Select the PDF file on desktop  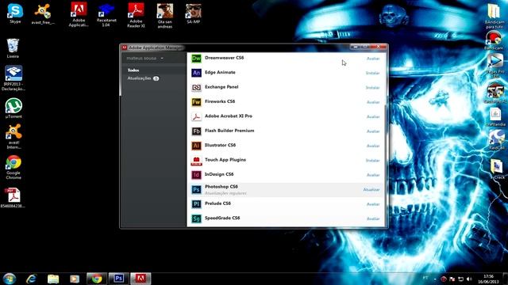click(13, 198)
